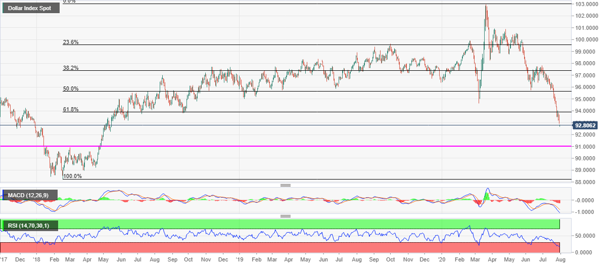
Task: Click the Dollar Index Spot chart title
Action: [x=30, y=9]
